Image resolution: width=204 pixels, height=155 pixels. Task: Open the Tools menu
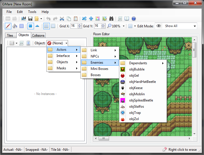pos(32,12)
